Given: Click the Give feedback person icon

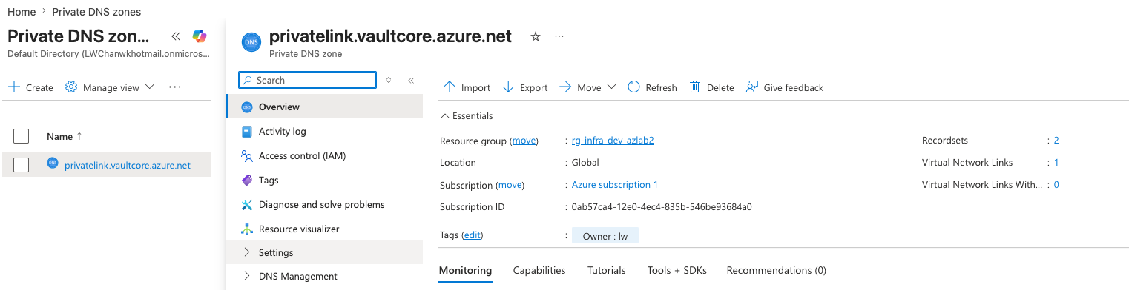Looking at the screenshot, I should pos(751,87).
